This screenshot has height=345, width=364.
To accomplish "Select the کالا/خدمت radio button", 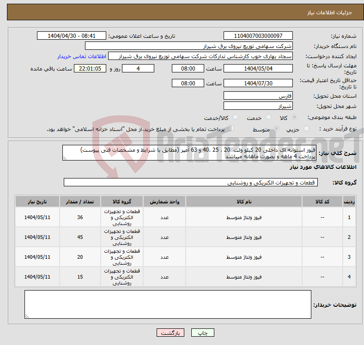I will 236,118.
